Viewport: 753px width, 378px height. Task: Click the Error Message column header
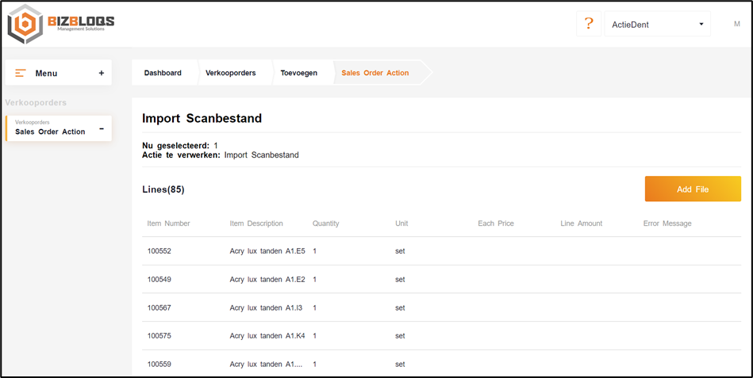click(667, 223)
